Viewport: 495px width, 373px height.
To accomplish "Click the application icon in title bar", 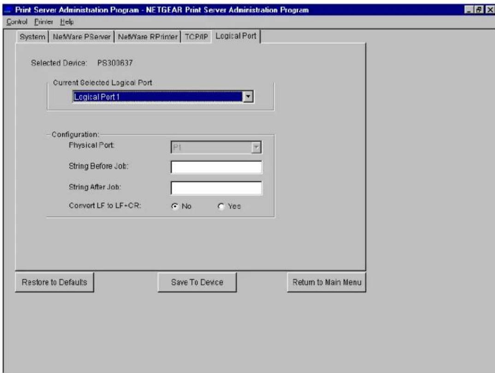I will coord(7,10).
